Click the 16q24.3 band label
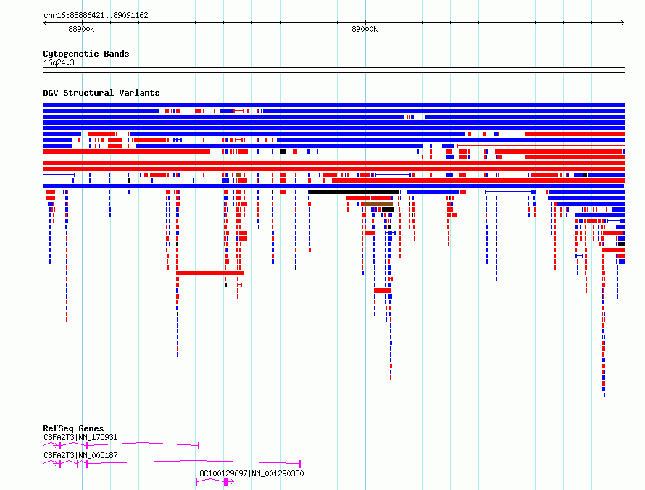This screenshot has width=645, height=490. click(x=59, y=62)
